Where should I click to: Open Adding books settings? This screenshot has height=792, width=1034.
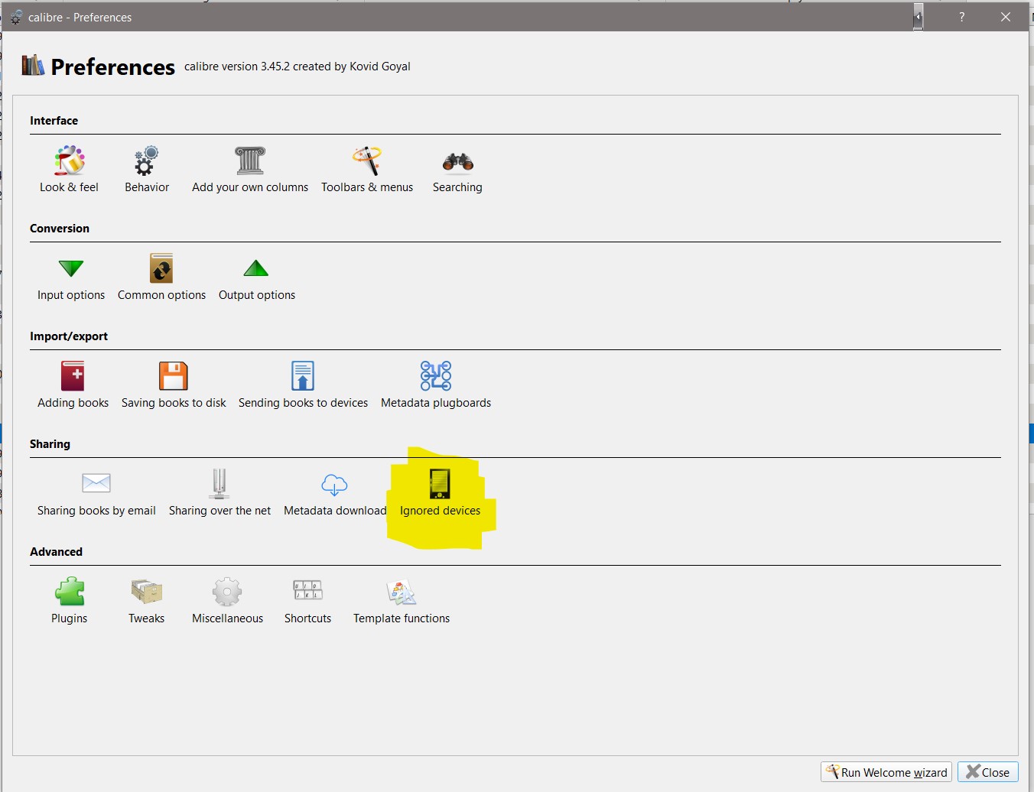coord(73,385)
